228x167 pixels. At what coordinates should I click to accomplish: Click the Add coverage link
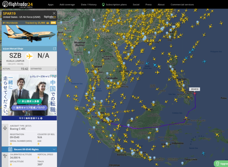pyautogui.click(x=67, y=5)
